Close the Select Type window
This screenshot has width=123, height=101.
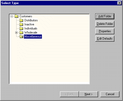tap(119, 3)
